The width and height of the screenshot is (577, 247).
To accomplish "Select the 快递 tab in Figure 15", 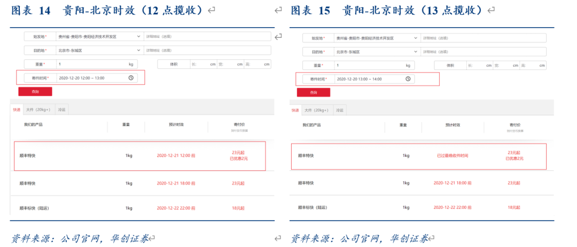I will (295, 110).
